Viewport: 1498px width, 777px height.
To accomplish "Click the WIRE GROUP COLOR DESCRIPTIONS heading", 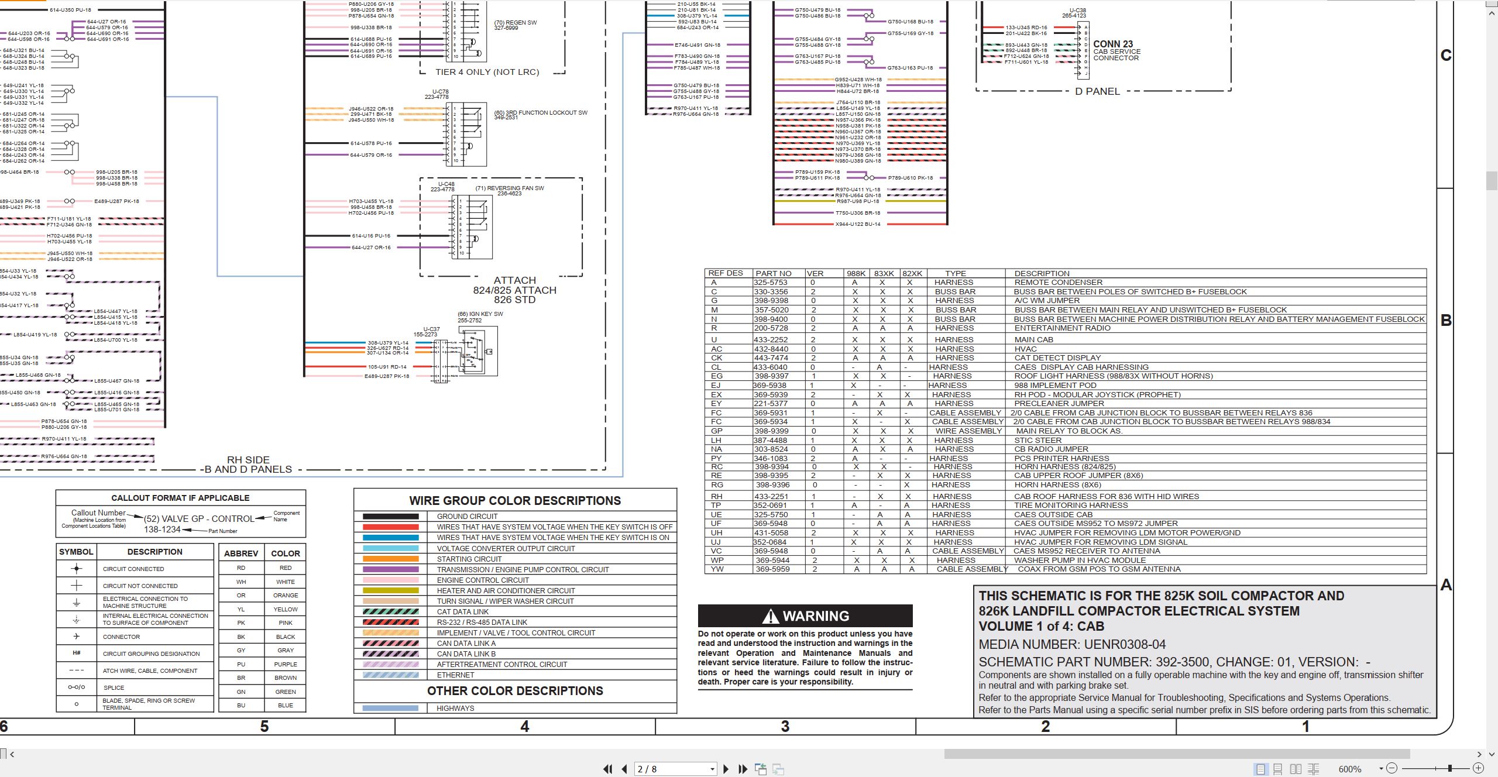I will [515, 501].
